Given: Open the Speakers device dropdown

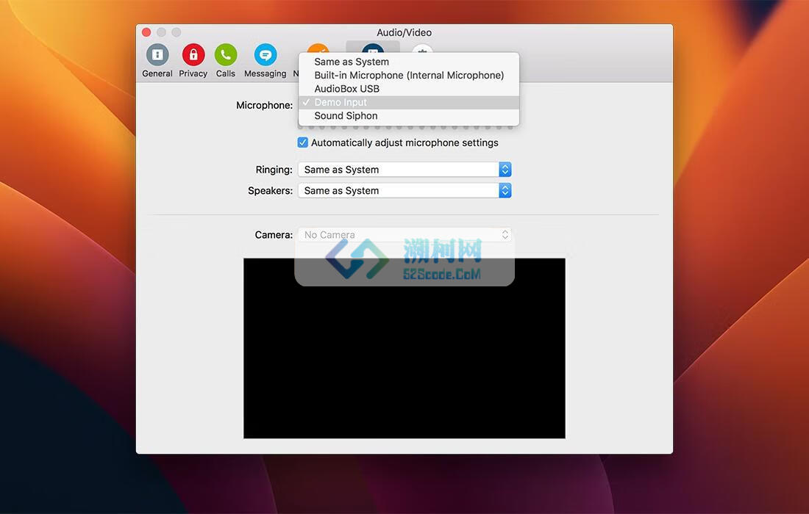Looking at the screenshot, I should pyautogui.click(x=404, y=191).
